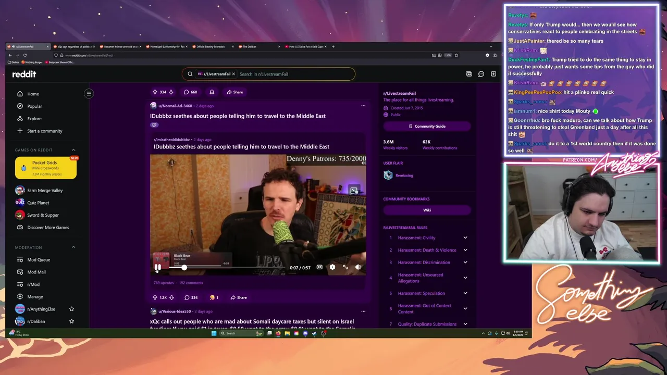Open options menu for the xQc post
The width and height of the screenshot is (667, 375).
point(363,311)
